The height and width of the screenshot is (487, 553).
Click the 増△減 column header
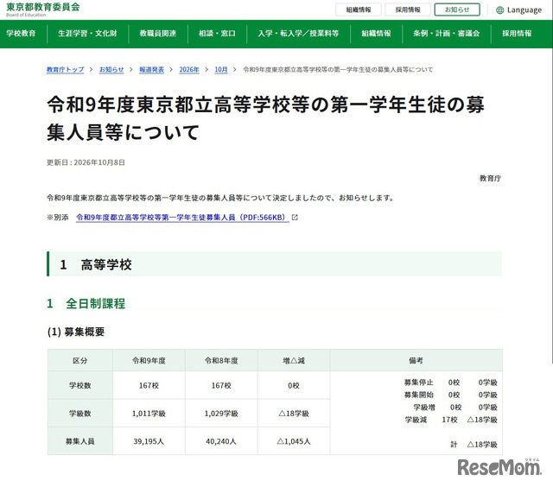294,360
